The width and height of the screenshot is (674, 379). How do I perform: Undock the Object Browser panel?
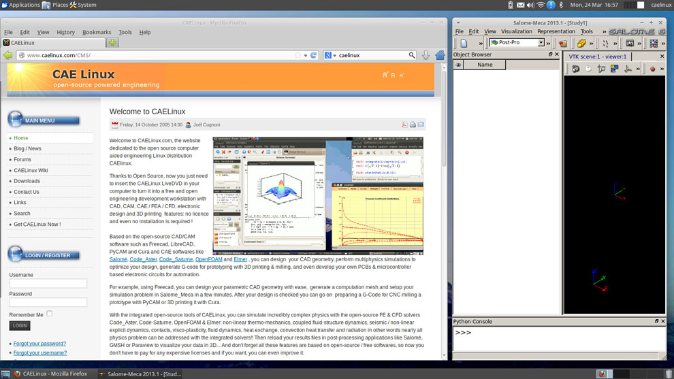click(x=550, y=54)
